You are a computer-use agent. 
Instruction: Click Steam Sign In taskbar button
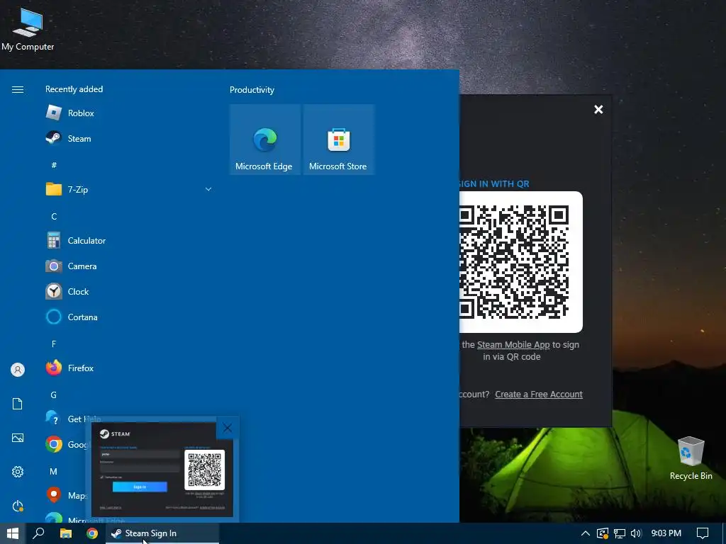pos(163,533)
